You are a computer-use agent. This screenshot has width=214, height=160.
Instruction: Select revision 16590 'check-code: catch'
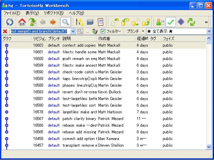(104, 72)
